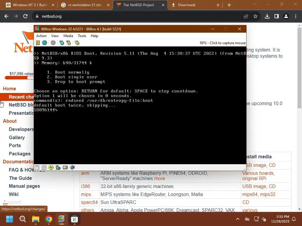Open the i386 port link
The width and height of the screenshot is (302, 226).
point(85,186)
